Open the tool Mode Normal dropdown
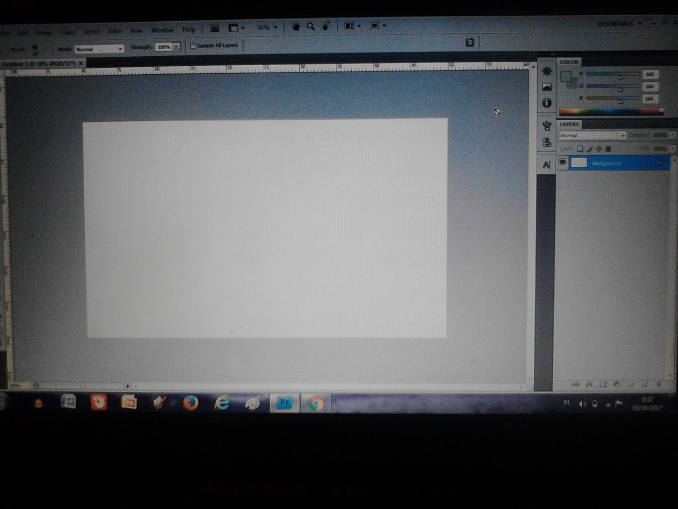This screenshot has height=509, width=678. (x=99, y=49)
